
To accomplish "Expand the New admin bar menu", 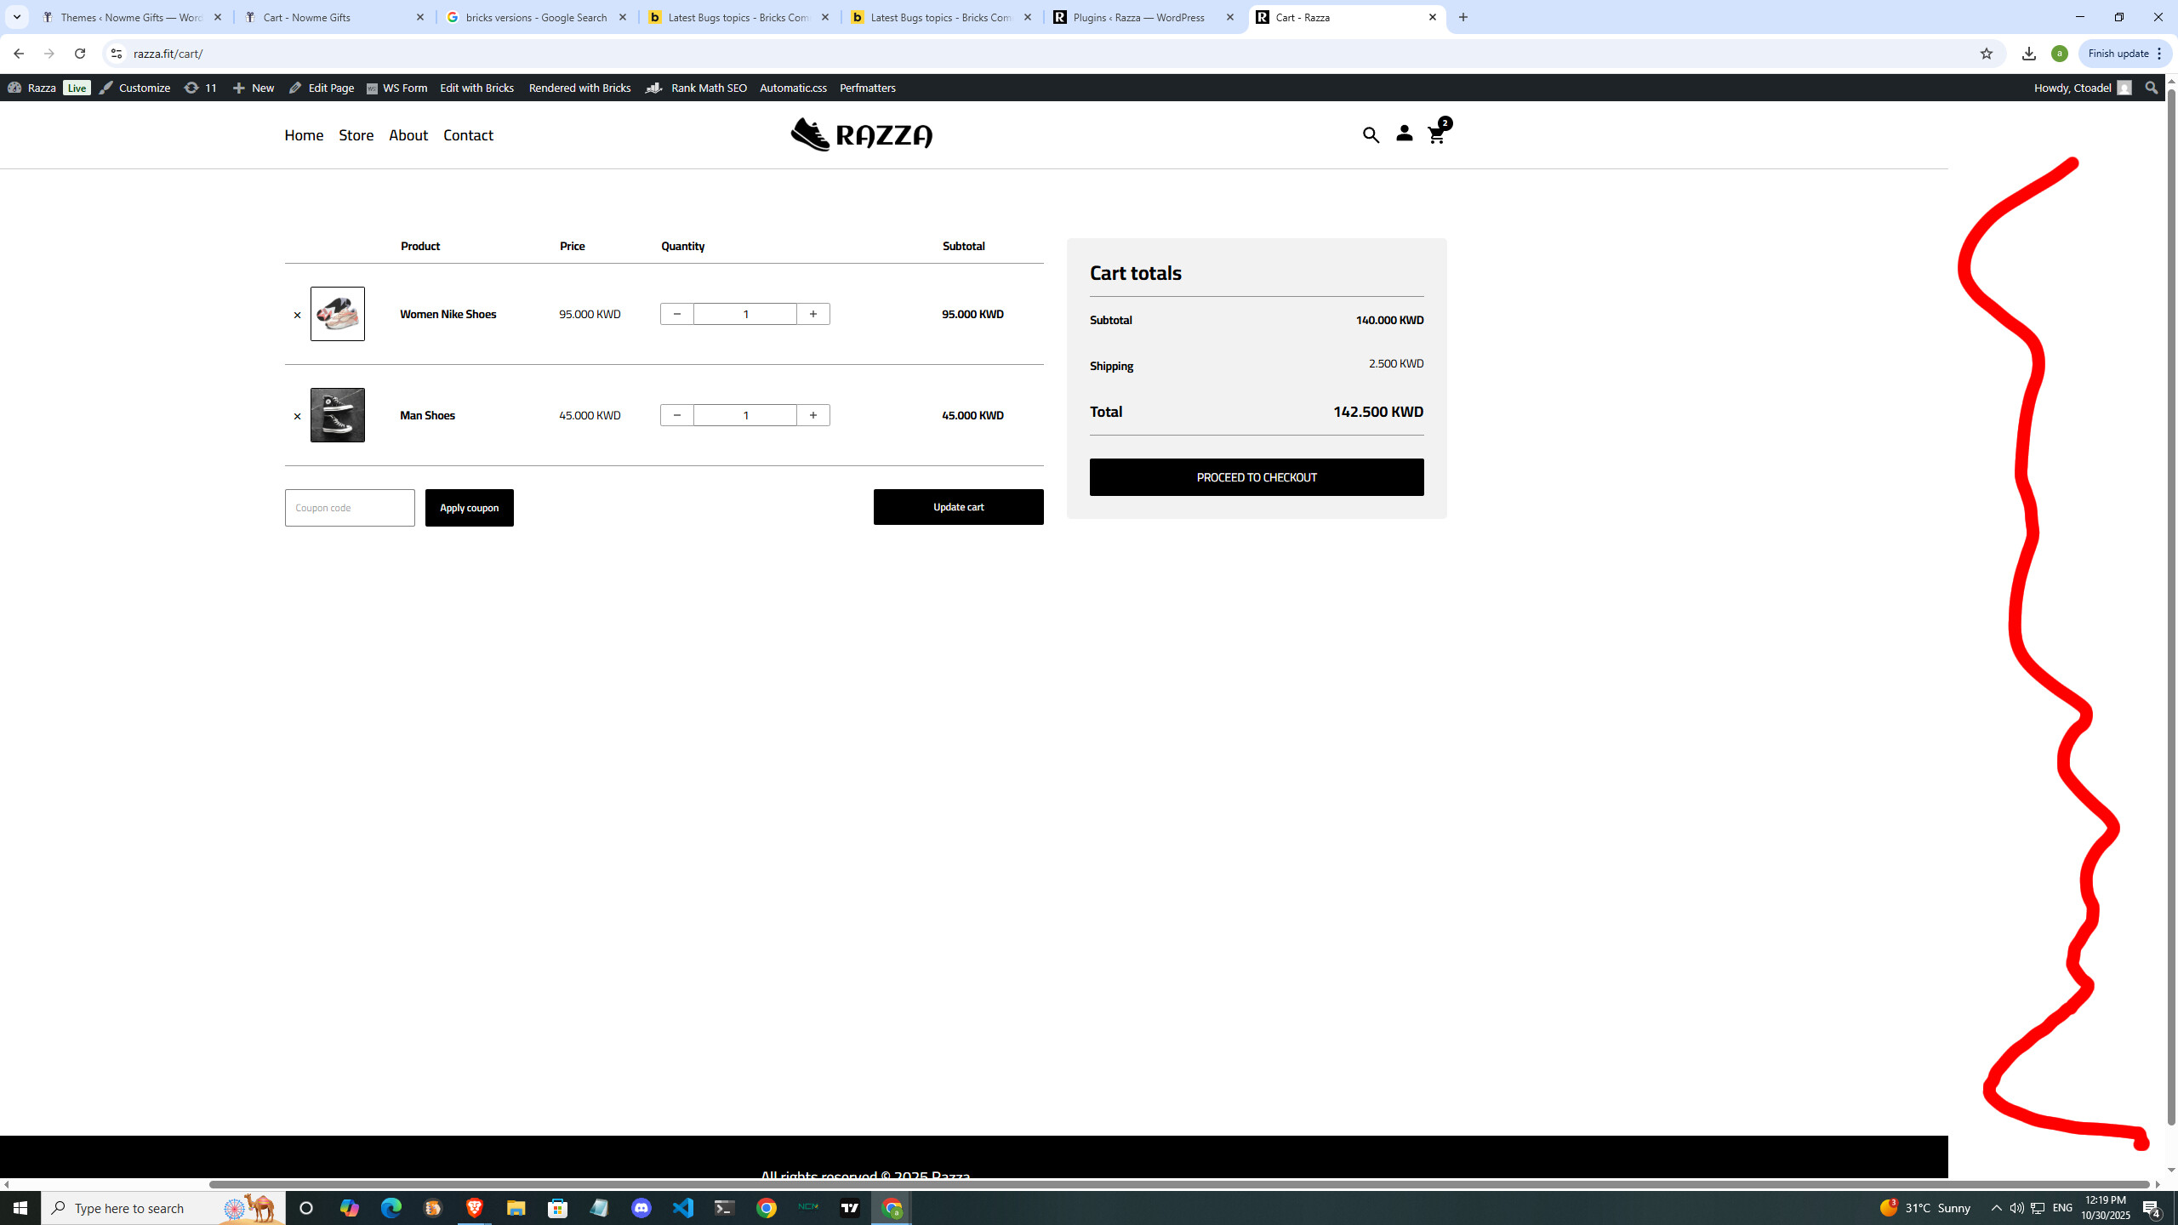I will pyautogui.click(x=254, y=88).
